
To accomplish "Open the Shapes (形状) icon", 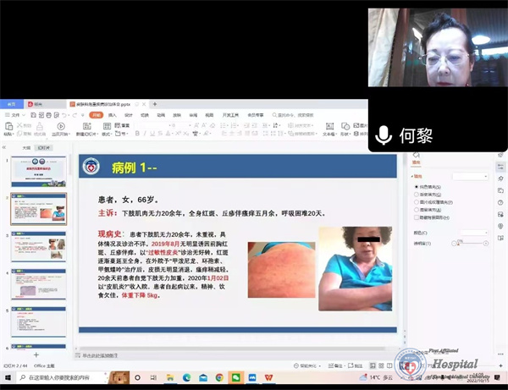I will pos(345,126).
